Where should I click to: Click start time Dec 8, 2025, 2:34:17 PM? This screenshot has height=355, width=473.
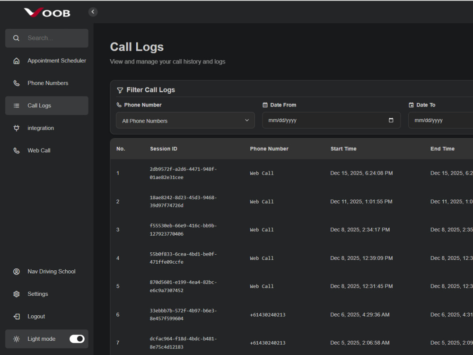[x=360, y=230]
